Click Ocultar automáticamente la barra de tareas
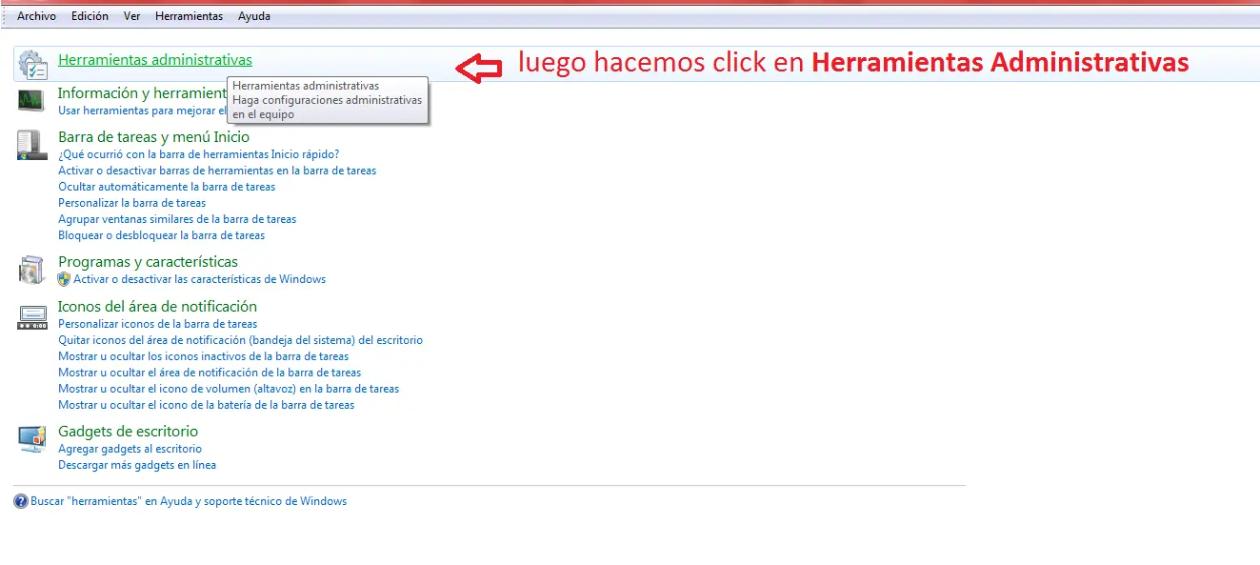Image resolution: width=1260 pixels, height=565 pixels. 167,187
